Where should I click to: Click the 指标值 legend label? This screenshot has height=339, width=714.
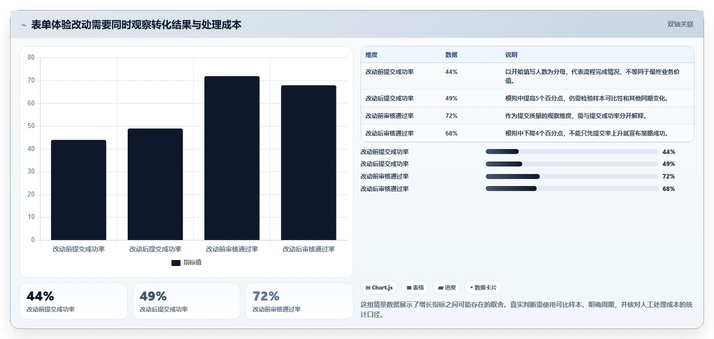coord(192,262)
